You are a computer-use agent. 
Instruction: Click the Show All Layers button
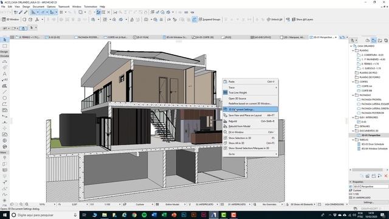point(302,19)
